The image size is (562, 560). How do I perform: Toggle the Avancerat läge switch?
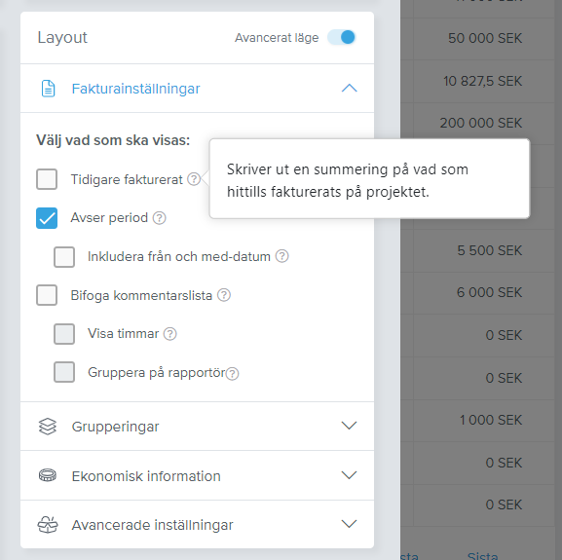coord(341,37)
